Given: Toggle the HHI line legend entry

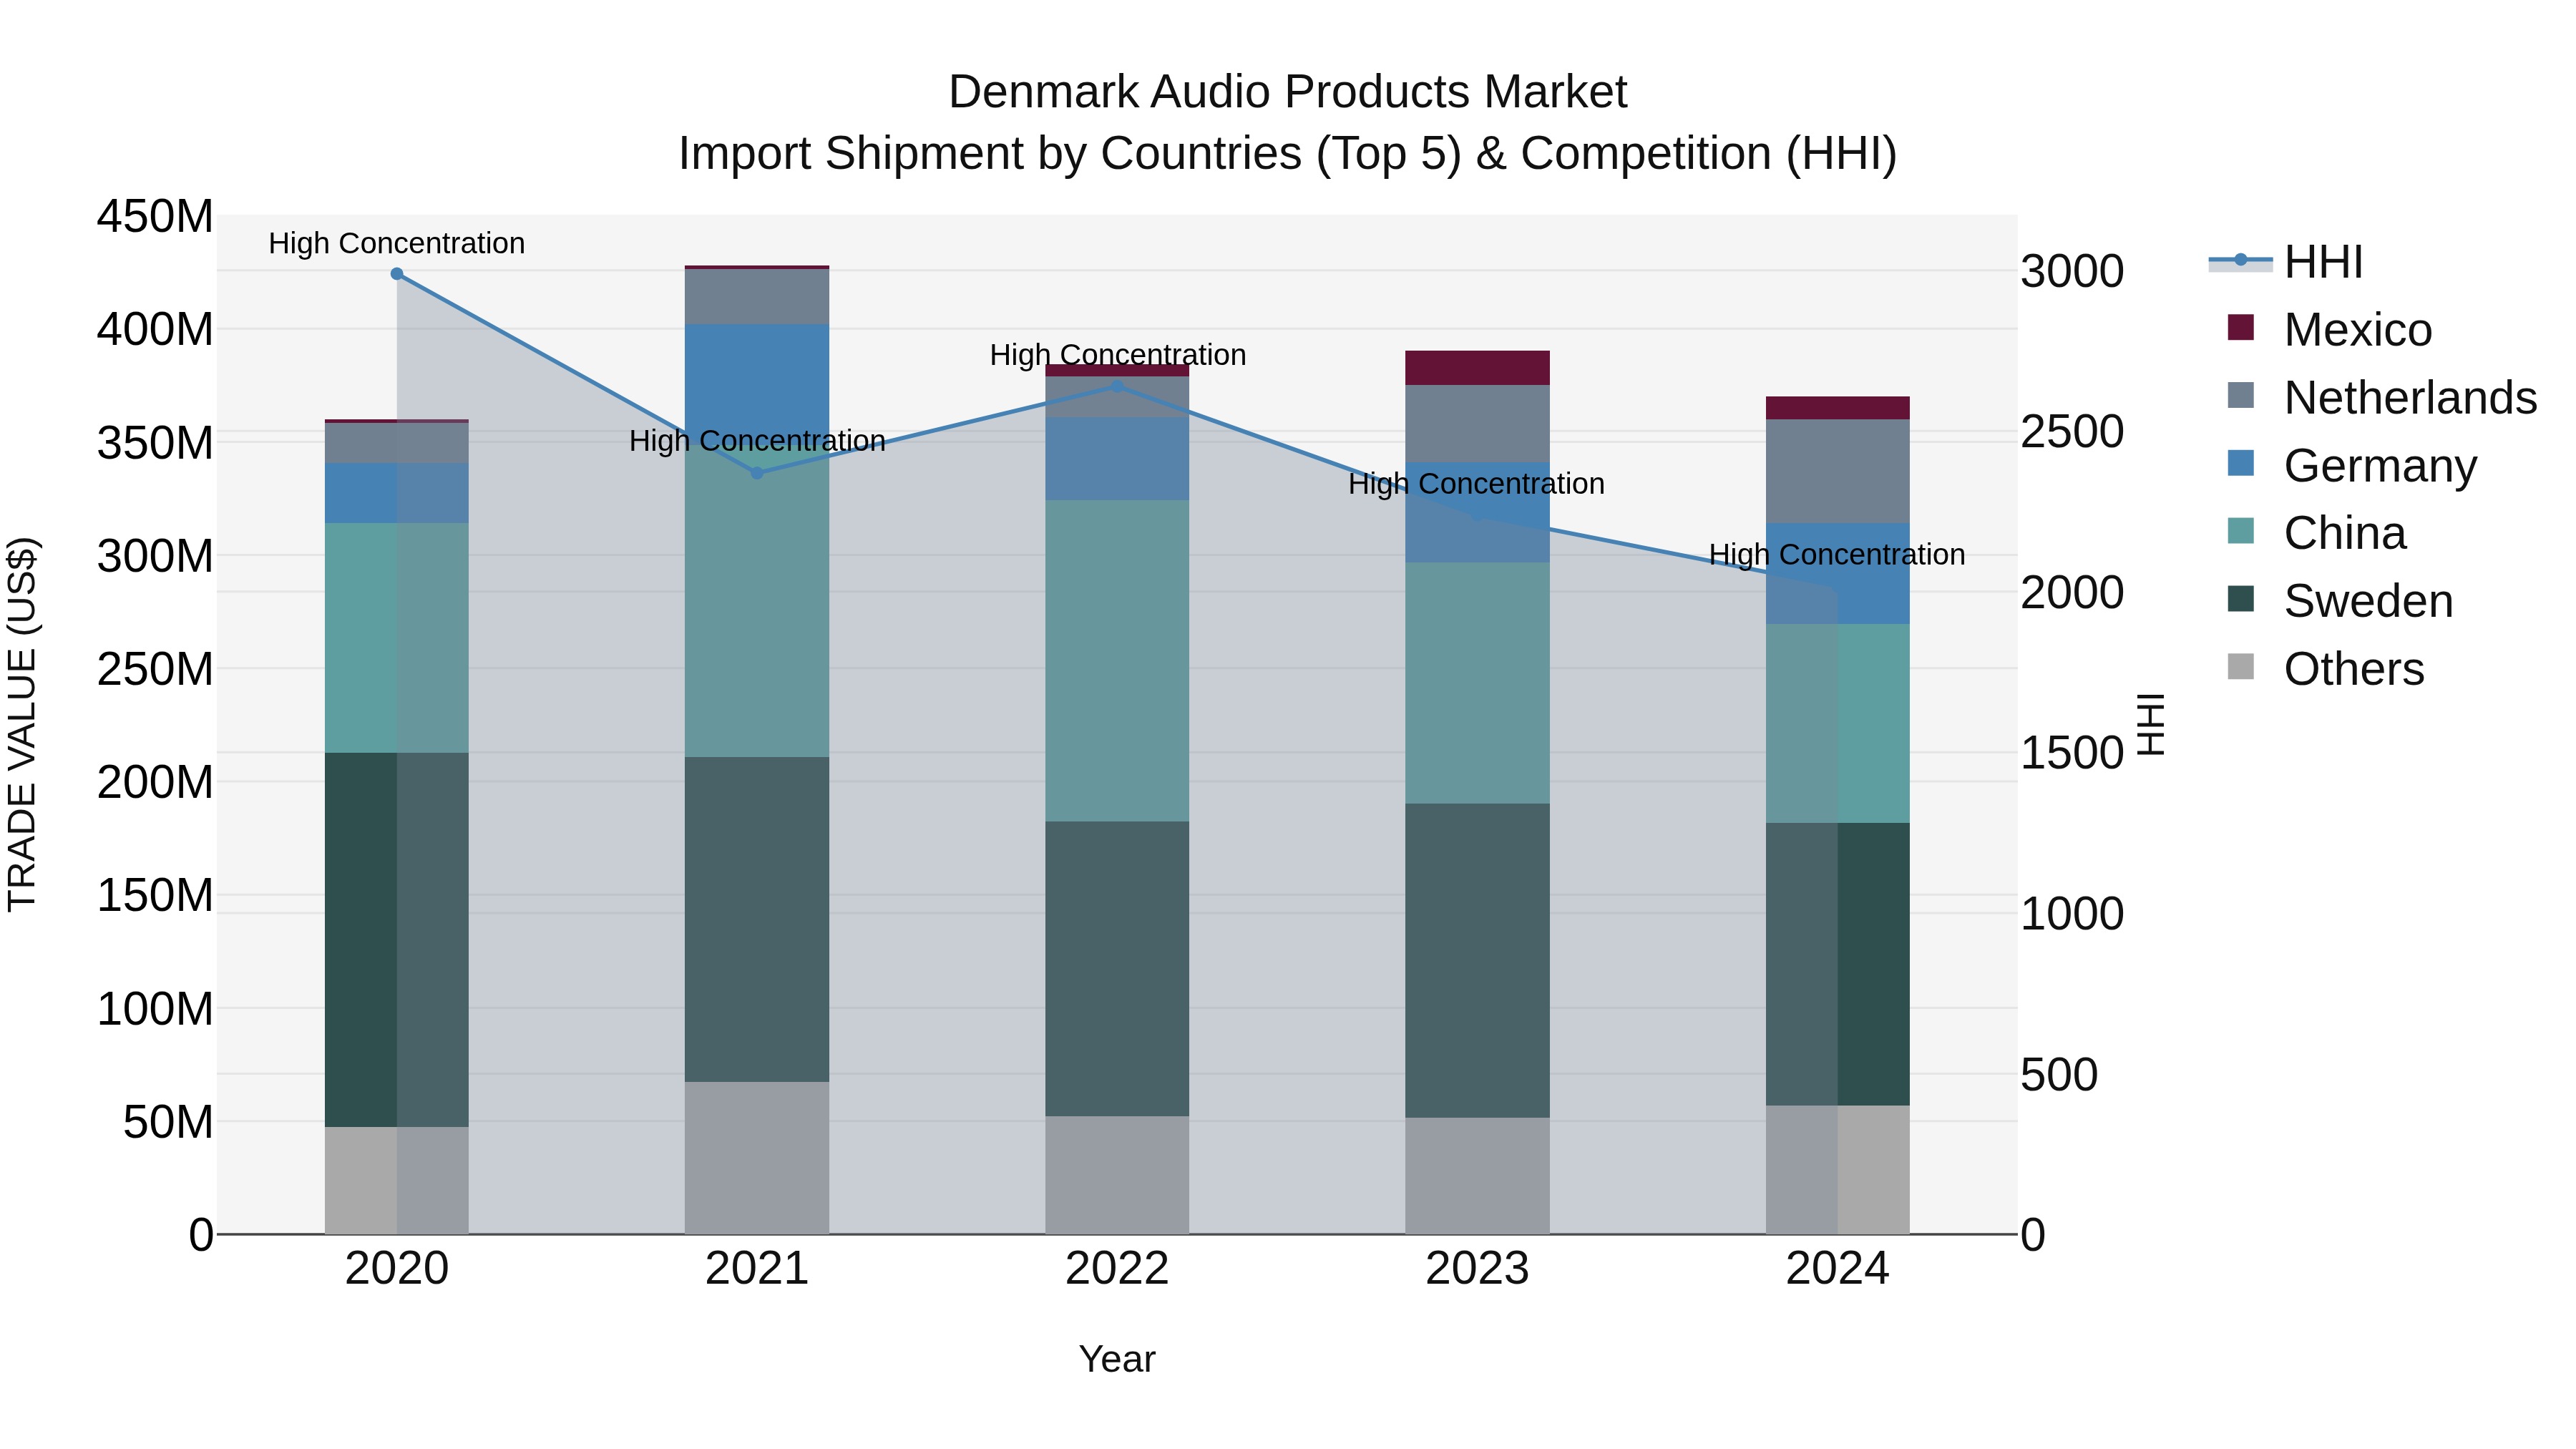Looking at the screenshot, I should [x=2240, y=261].
